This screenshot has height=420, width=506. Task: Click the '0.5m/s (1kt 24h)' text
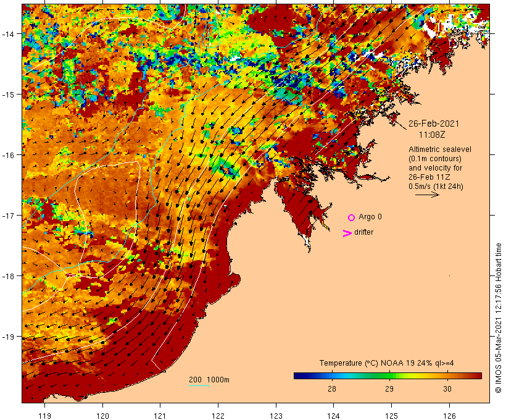pyautogui.click(x=436, y=187)
